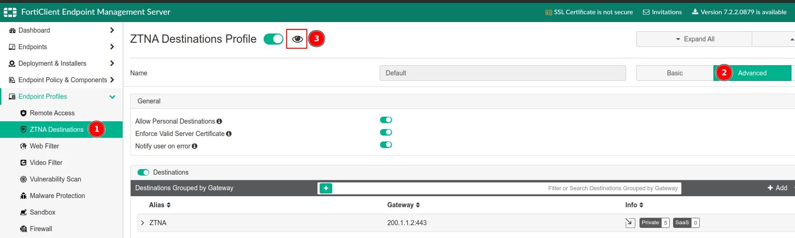Click the version download icon

coord(695,12)
